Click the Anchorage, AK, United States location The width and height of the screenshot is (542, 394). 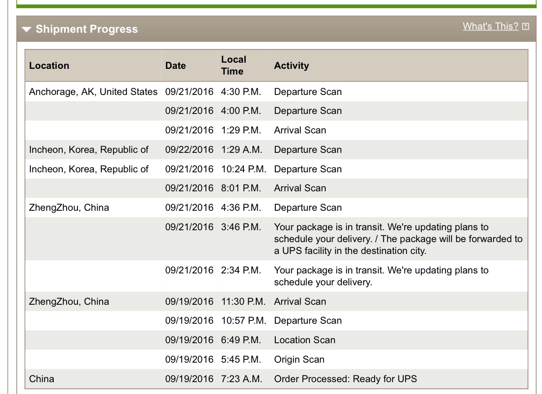click(x=93, y=92)
